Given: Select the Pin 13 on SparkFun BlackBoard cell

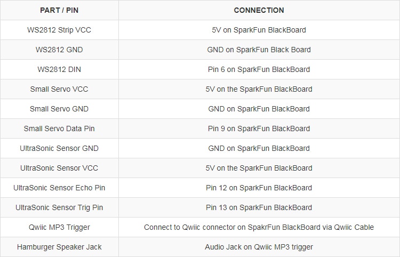Looking at the screenshot, I should coord(259,207).
